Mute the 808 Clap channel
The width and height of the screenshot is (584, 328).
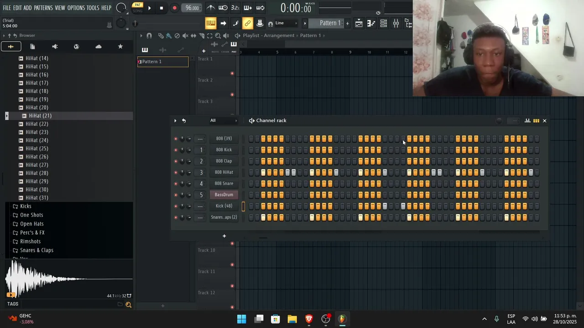click(x=176, y=161)
